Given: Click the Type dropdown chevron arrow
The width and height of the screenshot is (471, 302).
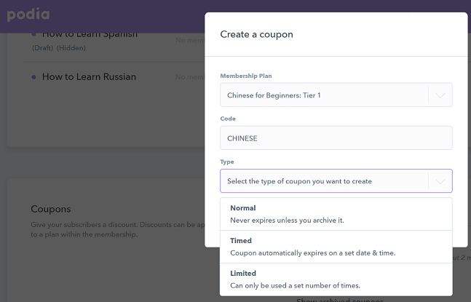Looking at the screenshot, I should [440, 181].
